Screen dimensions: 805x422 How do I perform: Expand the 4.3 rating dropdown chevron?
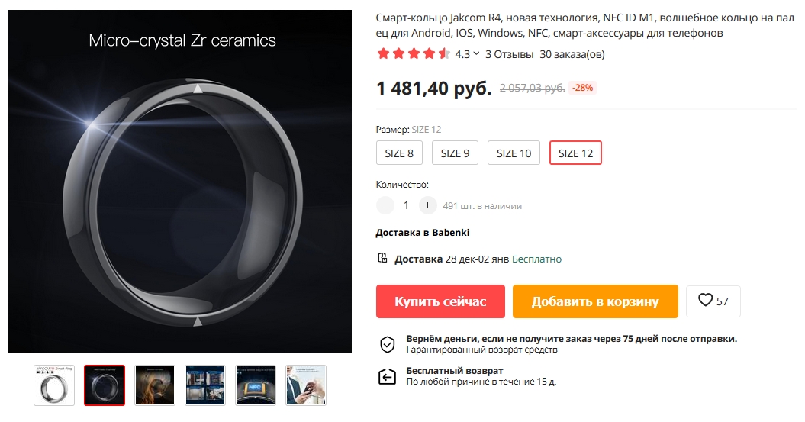pyautogui.click(x=476, y=54)
